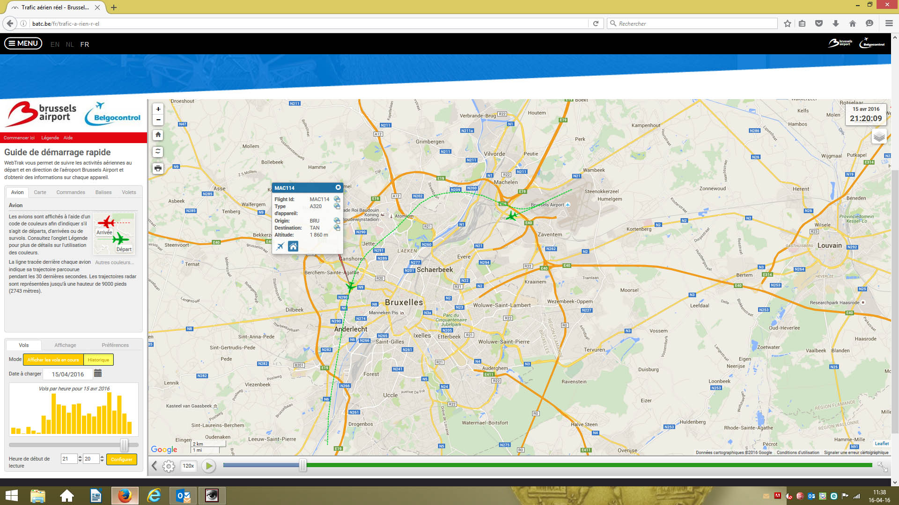Click the replay timeline slider handle
The image size is (899, 505).
[303, 465]
